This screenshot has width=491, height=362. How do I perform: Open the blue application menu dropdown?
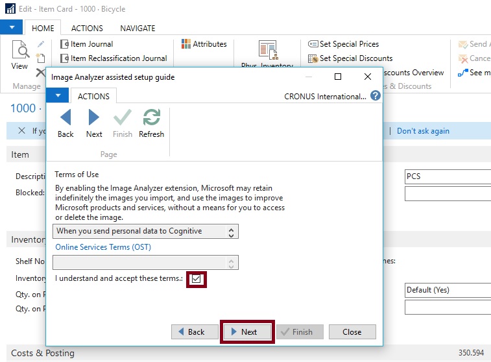12,29
